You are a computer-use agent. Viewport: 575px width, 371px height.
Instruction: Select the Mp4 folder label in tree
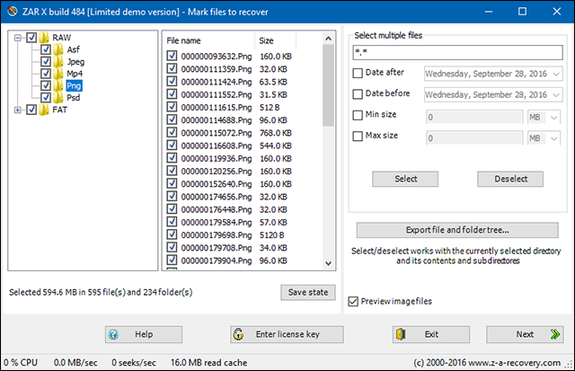coord(75,74)
